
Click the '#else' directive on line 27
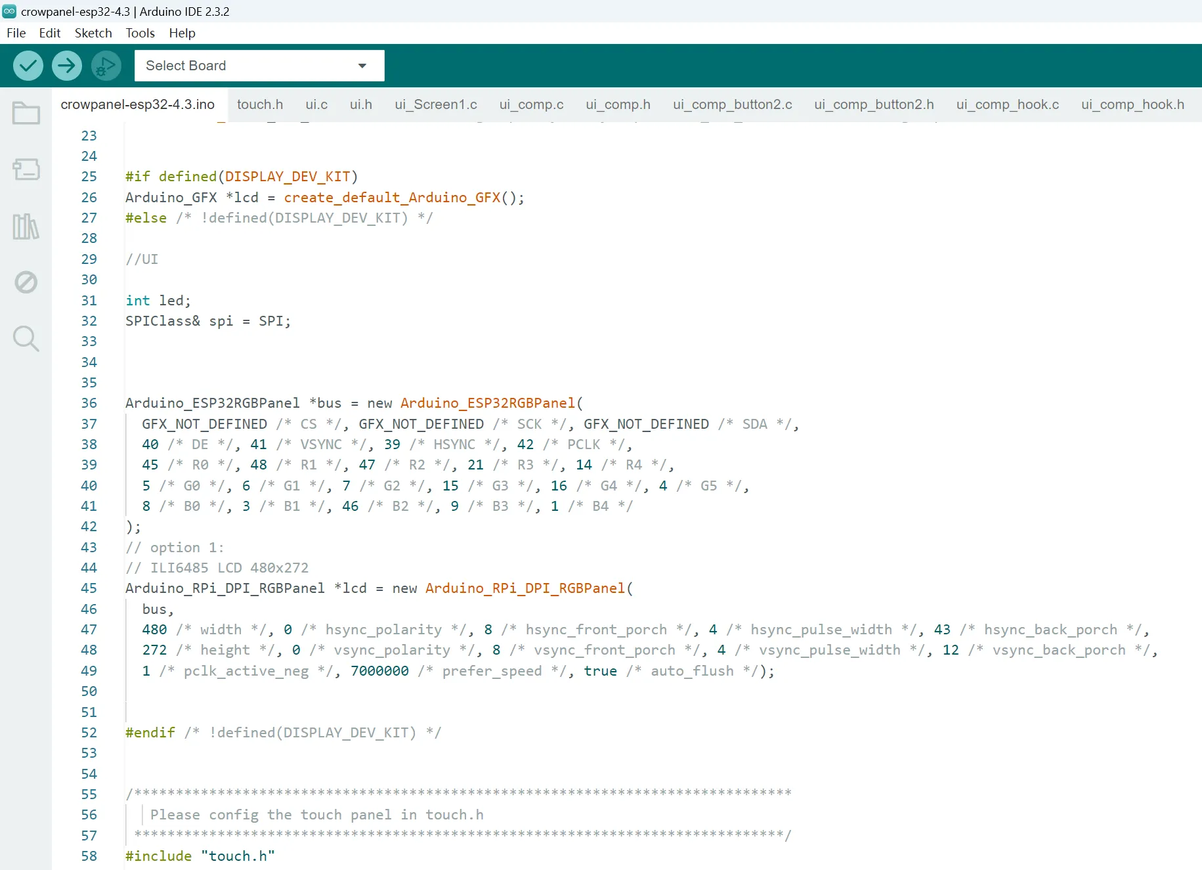pyautogui.click(x=146, y=218)
